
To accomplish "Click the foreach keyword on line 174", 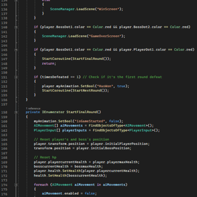I will coord(41,185).
